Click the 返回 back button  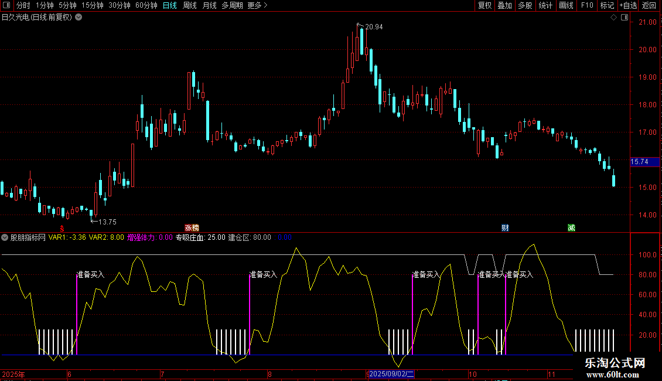(x=649, y=5)
